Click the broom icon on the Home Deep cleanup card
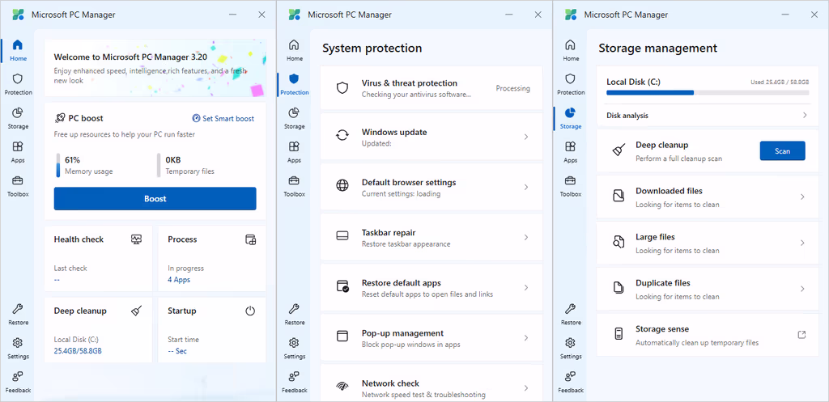 tap(136, 311)
